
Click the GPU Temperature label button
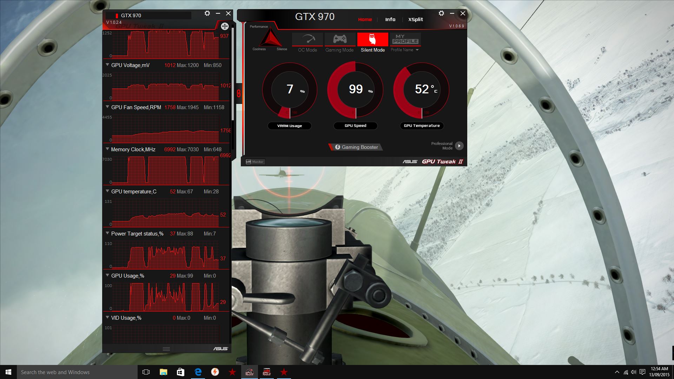[422, 126]
